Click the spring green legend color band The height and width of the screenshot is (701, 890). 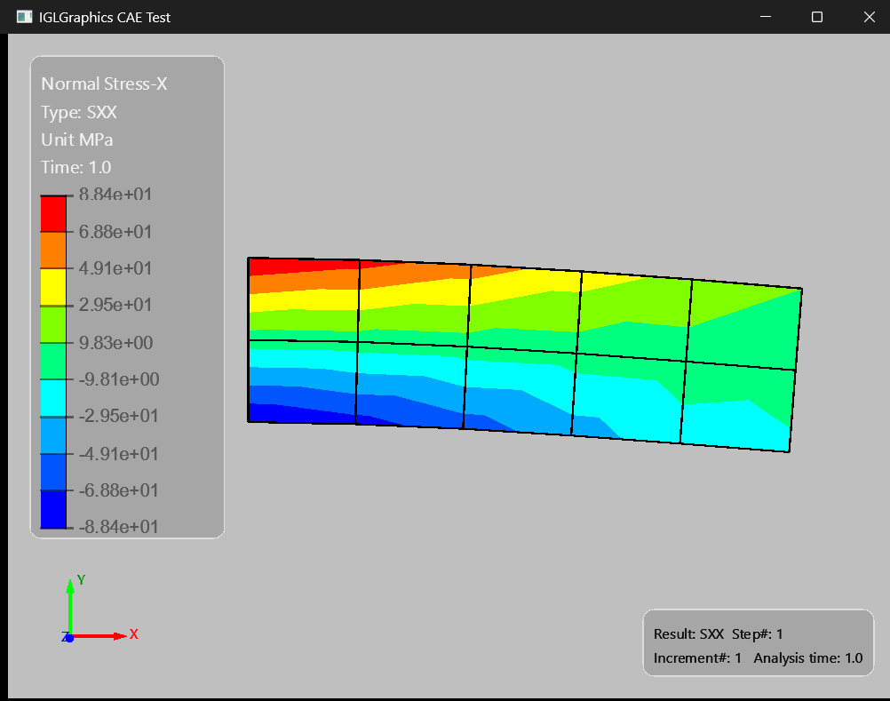coord(53,361)
